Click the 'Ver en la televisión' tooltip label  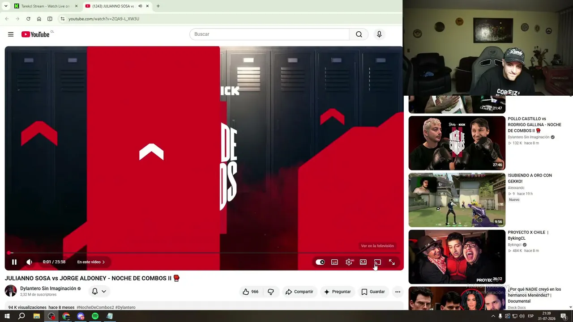click(x=377, y=246)
